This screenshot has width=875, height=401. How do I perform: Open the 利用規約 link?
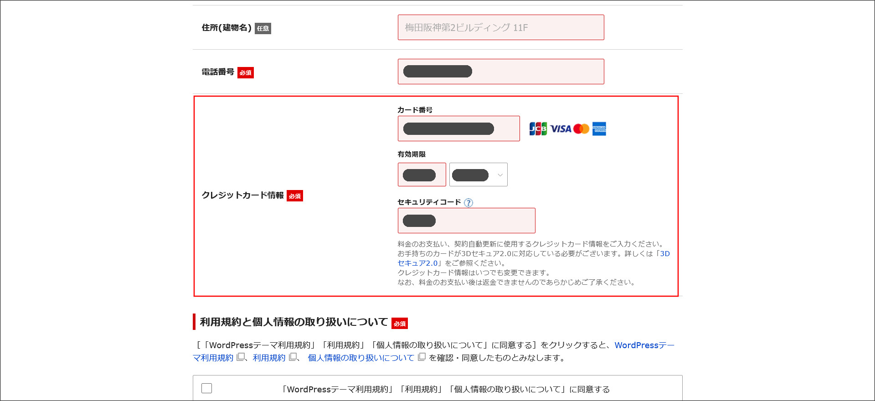269,358
